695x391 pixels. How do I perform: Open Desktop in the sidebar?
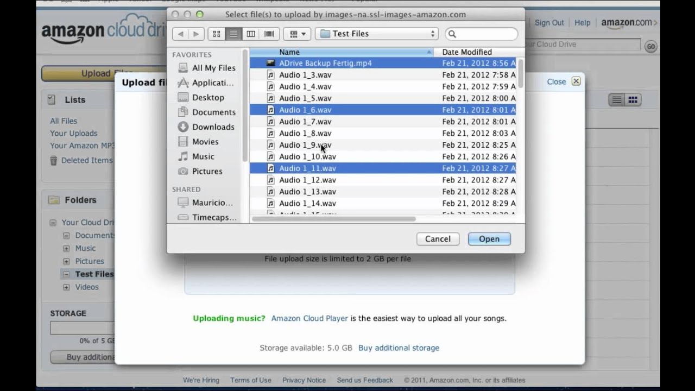pyautogui.click(x=201, y=97)
